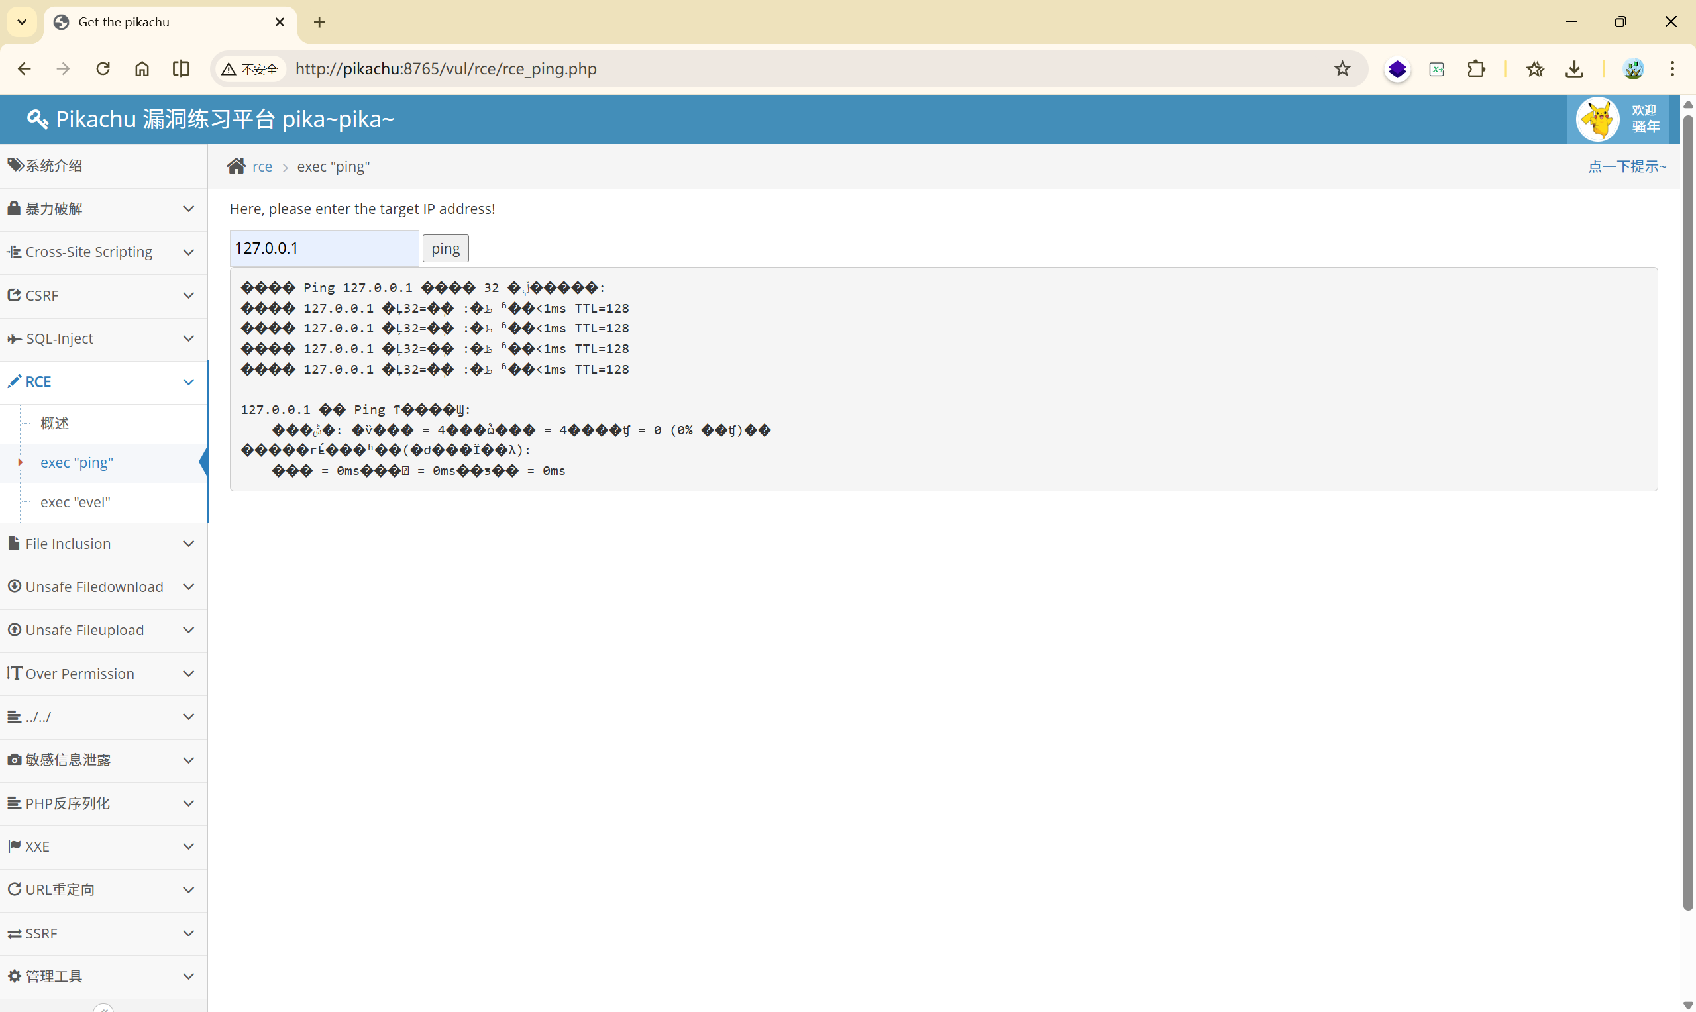Viewport: 1696px width, 1012px height.
Task: Click the home icon in breadcrumb
Action: (x=236, y=166)
